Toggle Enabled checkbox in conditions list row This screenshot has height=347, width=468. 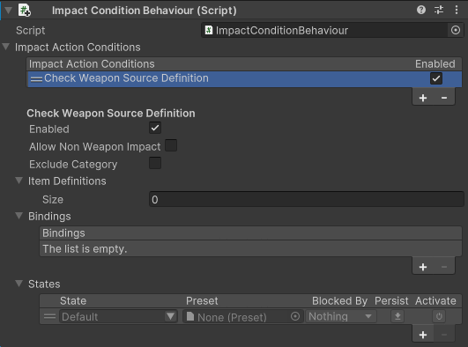tap(436, 78)
